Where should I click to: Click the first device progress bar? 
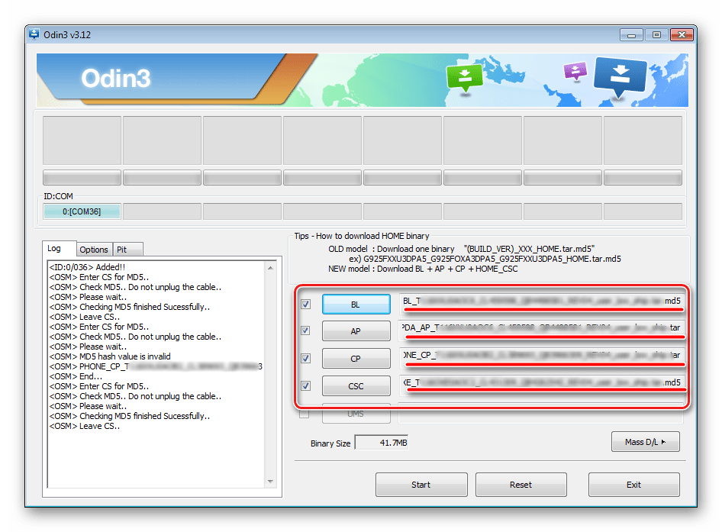click(82, 177)
